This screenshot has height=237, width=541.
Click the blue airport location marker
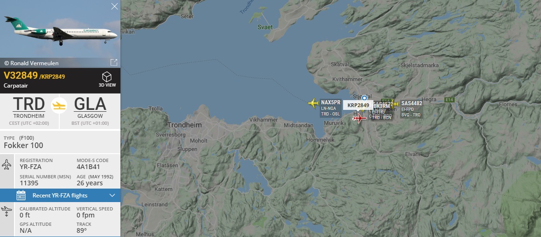tap(364, 98)
